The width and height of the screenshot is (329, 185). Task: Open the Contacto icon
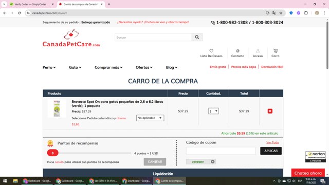[x=237, y=51]
